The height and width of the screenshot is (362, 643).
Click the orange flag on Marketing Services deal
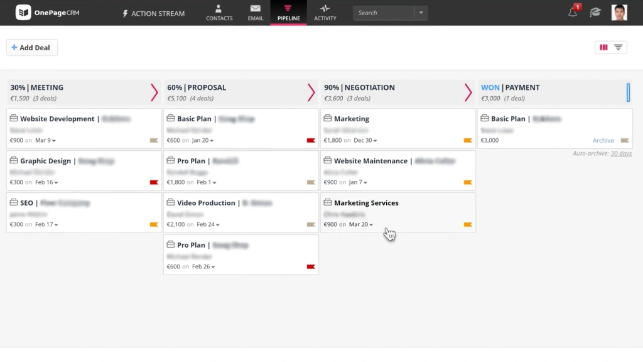[468, 224]
